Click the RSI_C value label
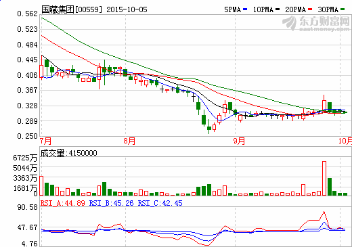The width and height of the screenshot is (352, 247). pyautogui.click(x=160, y=203)
